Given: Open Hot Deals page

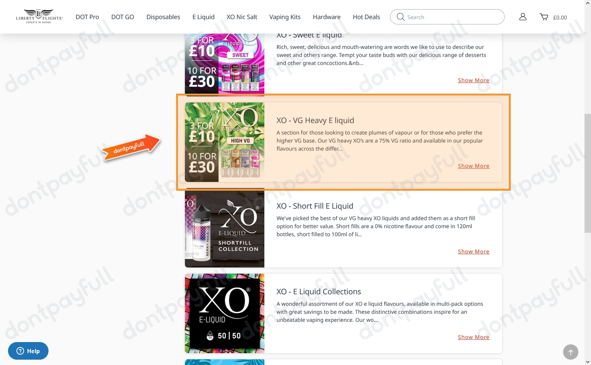Looking at the screenshot, I should pos(366,17).
